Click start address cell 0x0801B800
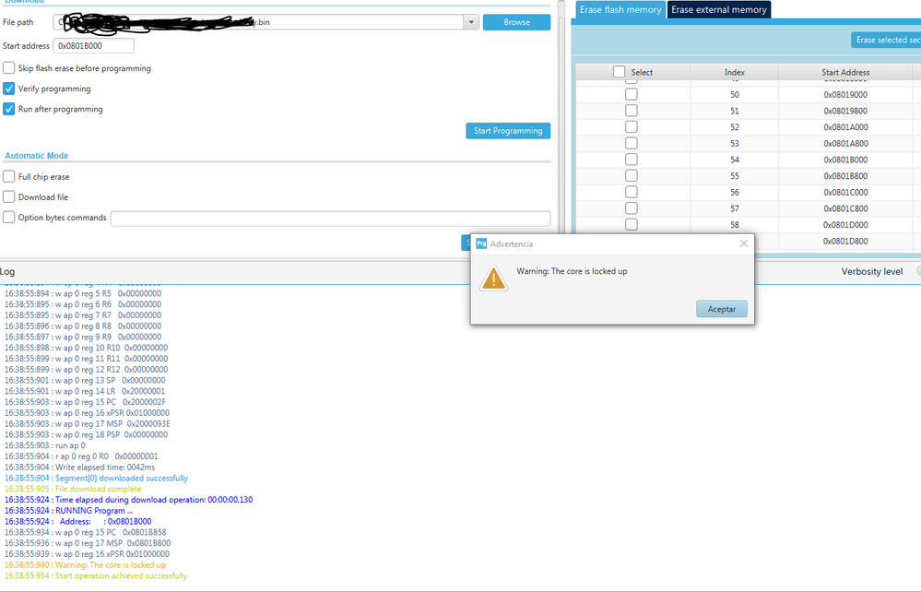This screenshot has height=592, width=921. pyautogui.click(x=845, y=175)
